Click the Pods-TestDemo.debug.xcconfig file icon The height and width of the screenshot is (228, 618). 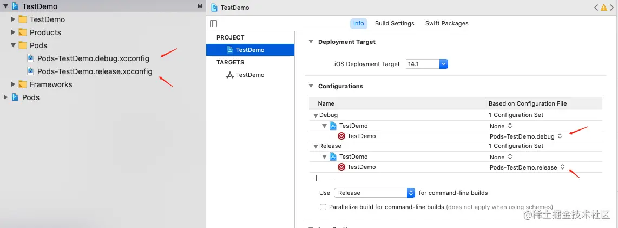point(30,58)
